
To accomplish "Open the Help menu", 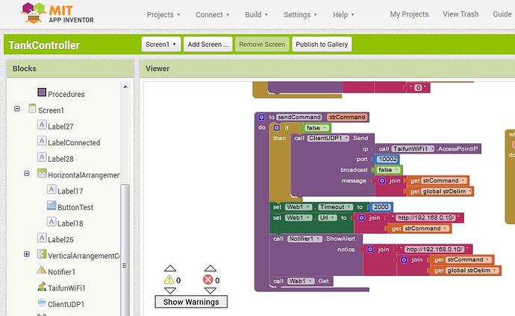I will point(343,15).
